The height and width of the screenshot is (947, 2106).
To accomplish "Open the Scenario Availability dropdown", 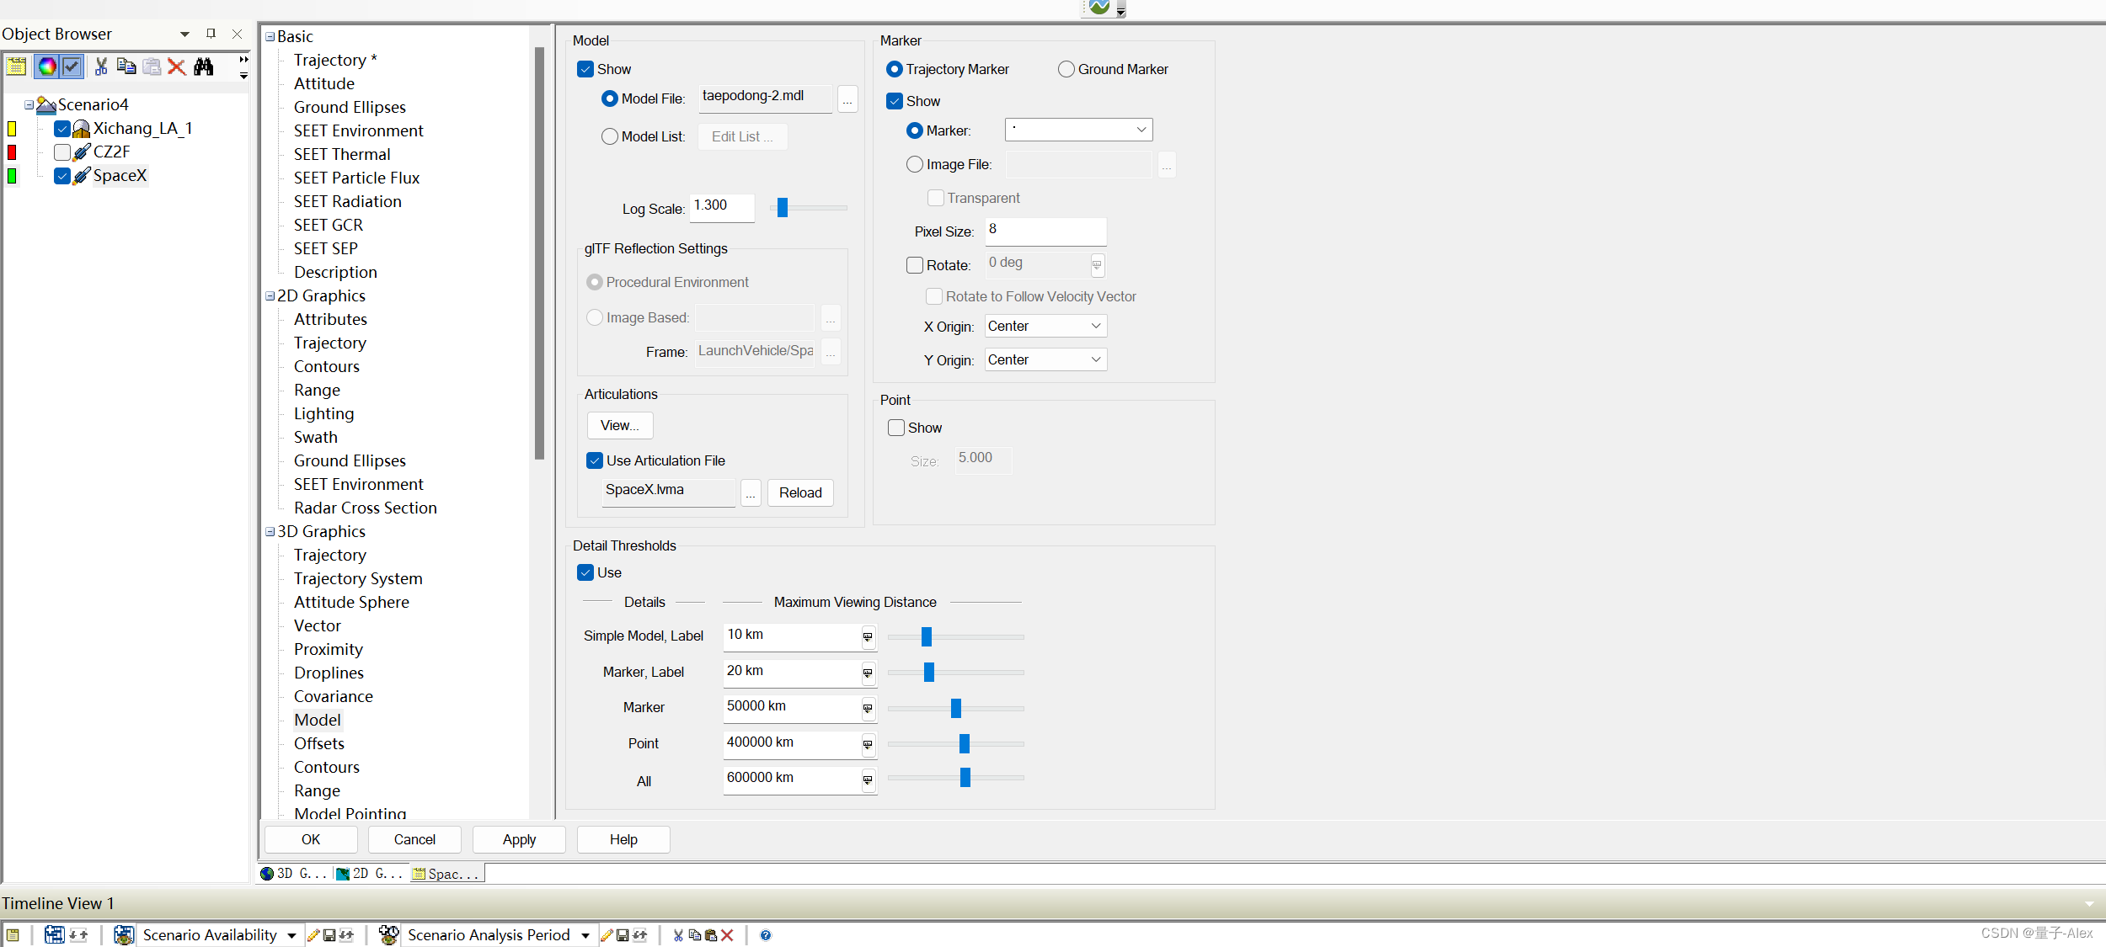I will coord(291,935).
